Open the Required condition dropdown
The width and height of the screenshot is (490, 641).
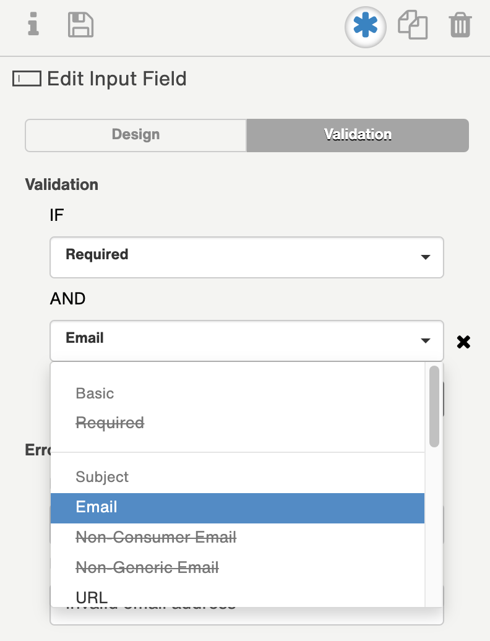(246, 257)
